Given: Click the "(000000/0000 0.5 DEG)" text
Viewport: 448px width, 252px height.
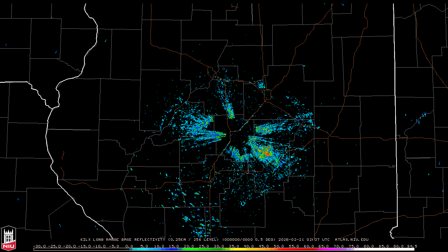Looking at the screenshot, I should pos(249,240).
